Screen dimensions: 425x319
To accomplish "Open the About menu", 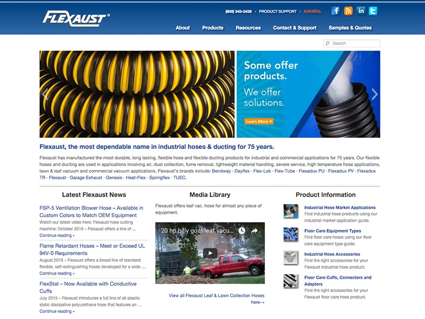I will (x=183, y=28).
